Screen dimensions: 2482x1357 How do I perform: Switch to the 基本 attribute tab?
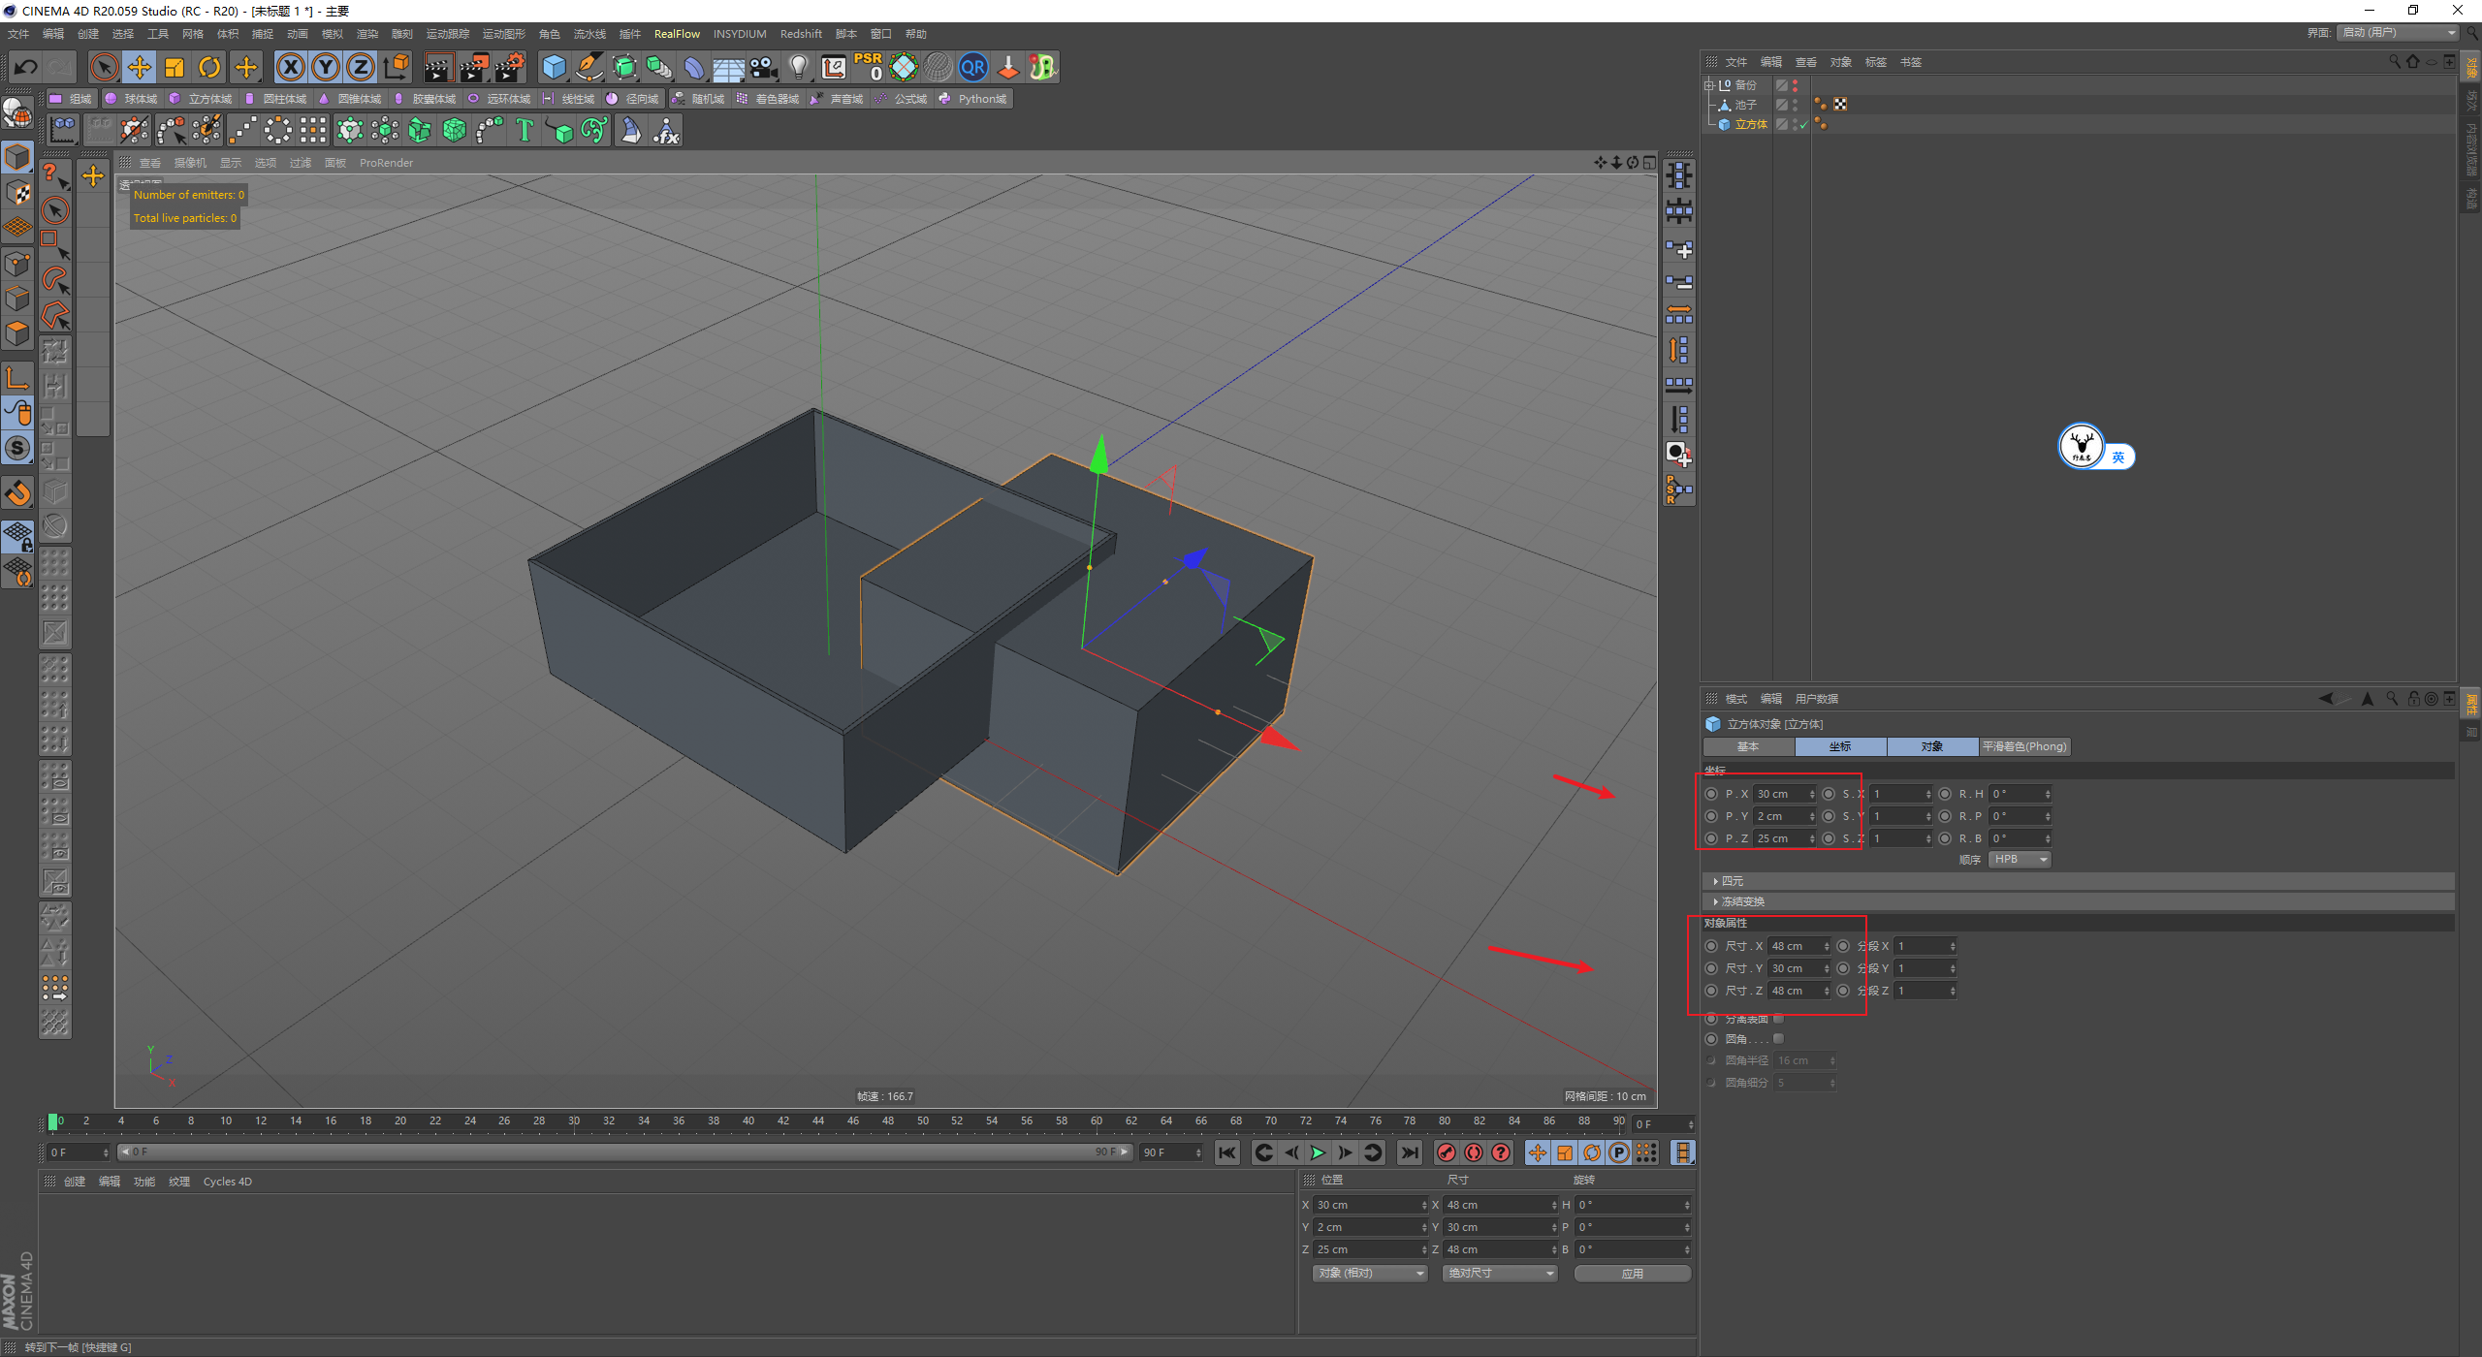click(1748, 746)
